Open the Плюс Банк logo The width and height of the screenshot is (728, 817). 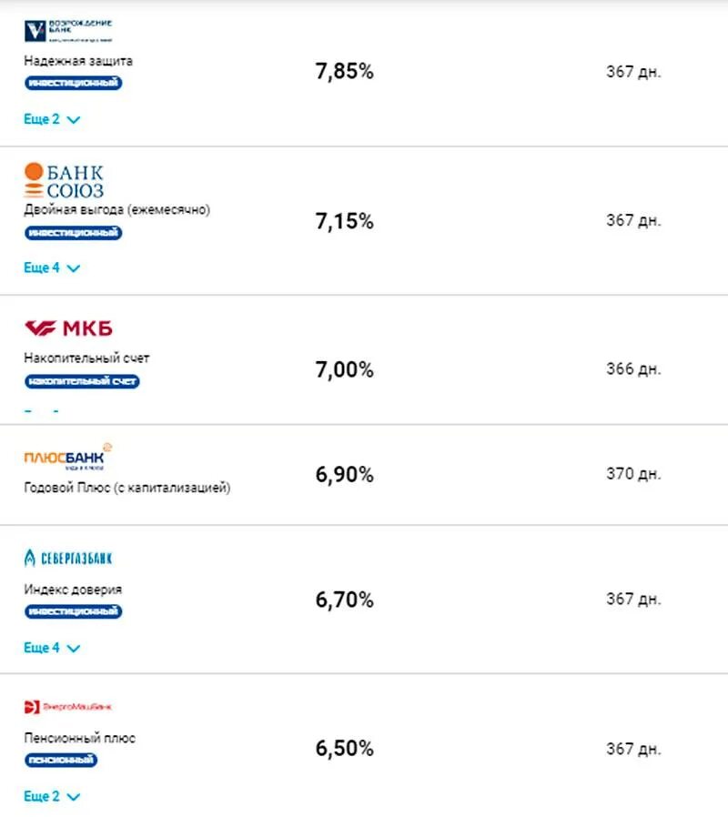(67, 457)
